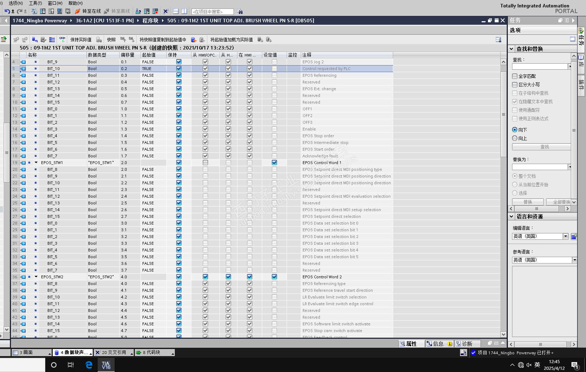Collapse the EPOS_STW1 structure

(36, 163)
